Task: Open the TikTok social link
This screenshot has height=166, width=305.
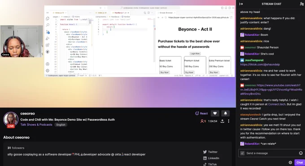Action: [x=210, y=164]
